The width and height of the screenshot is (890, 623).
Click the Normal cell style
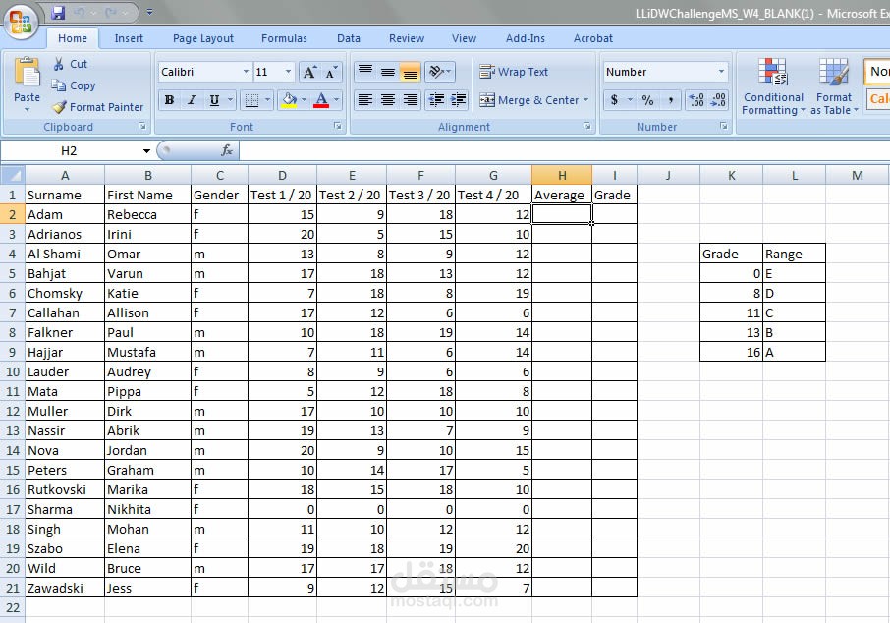pyautogui.click(x=877, y=72)
